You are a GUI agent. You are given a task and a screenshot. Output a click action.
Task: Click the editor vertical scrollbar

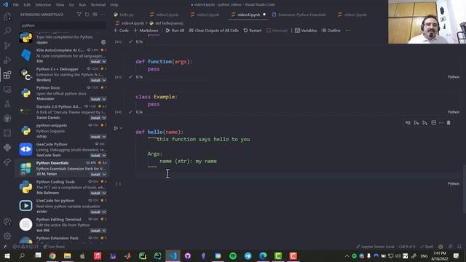pos(464,189)
